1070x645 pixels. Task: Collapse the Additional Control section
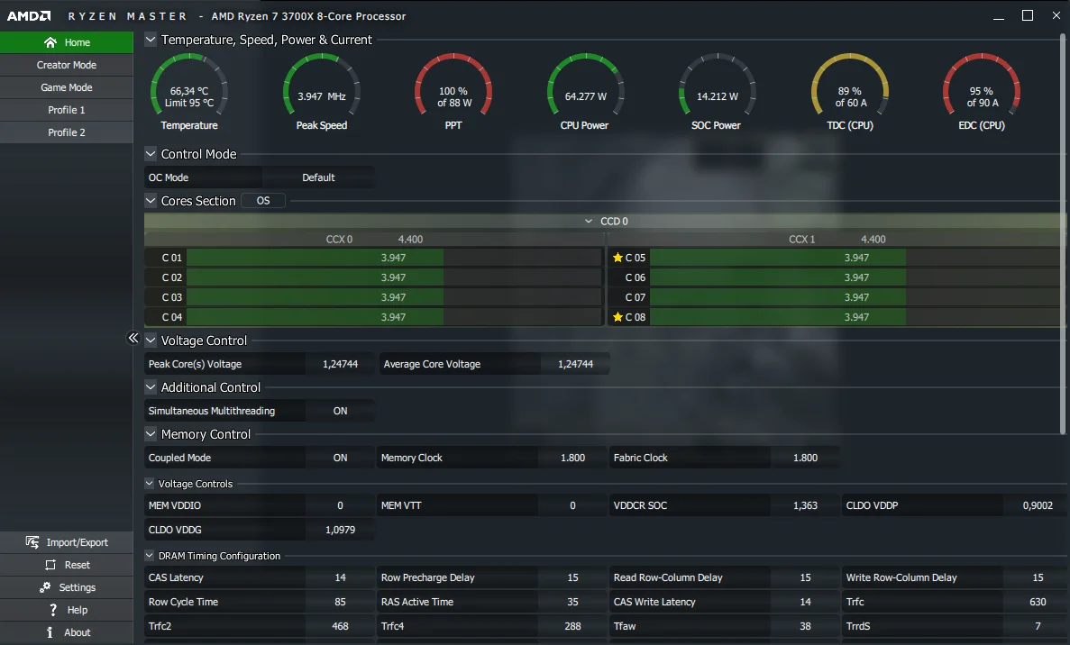click(x=151, y=387)
